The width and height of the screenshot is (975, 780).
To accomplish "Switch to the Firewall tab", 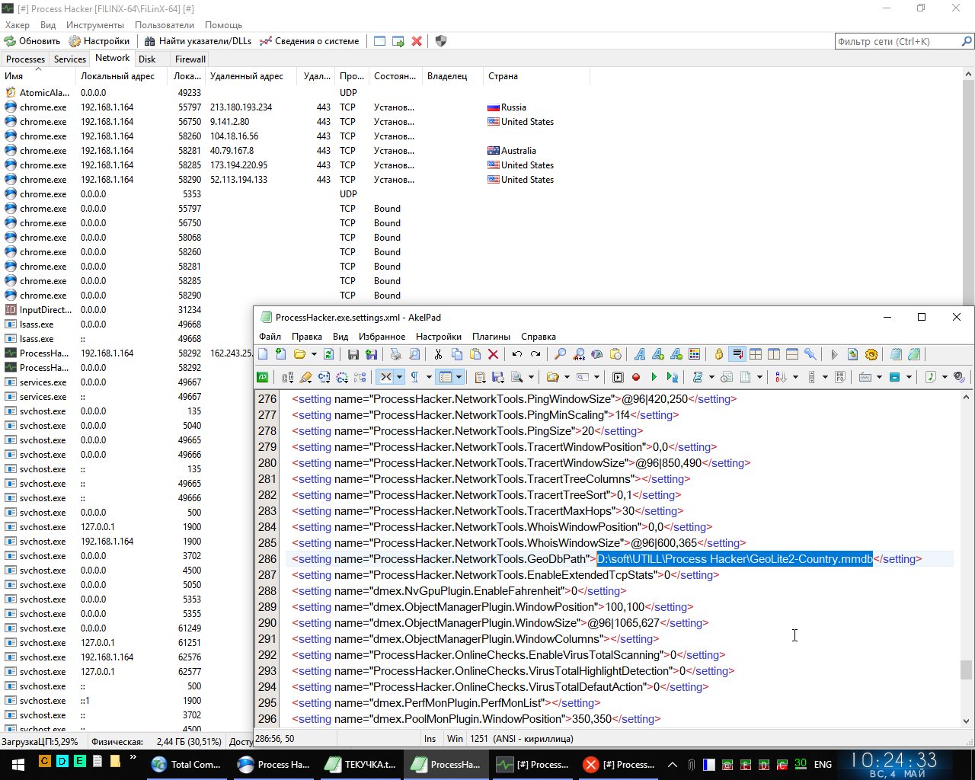I will [190, 59].
